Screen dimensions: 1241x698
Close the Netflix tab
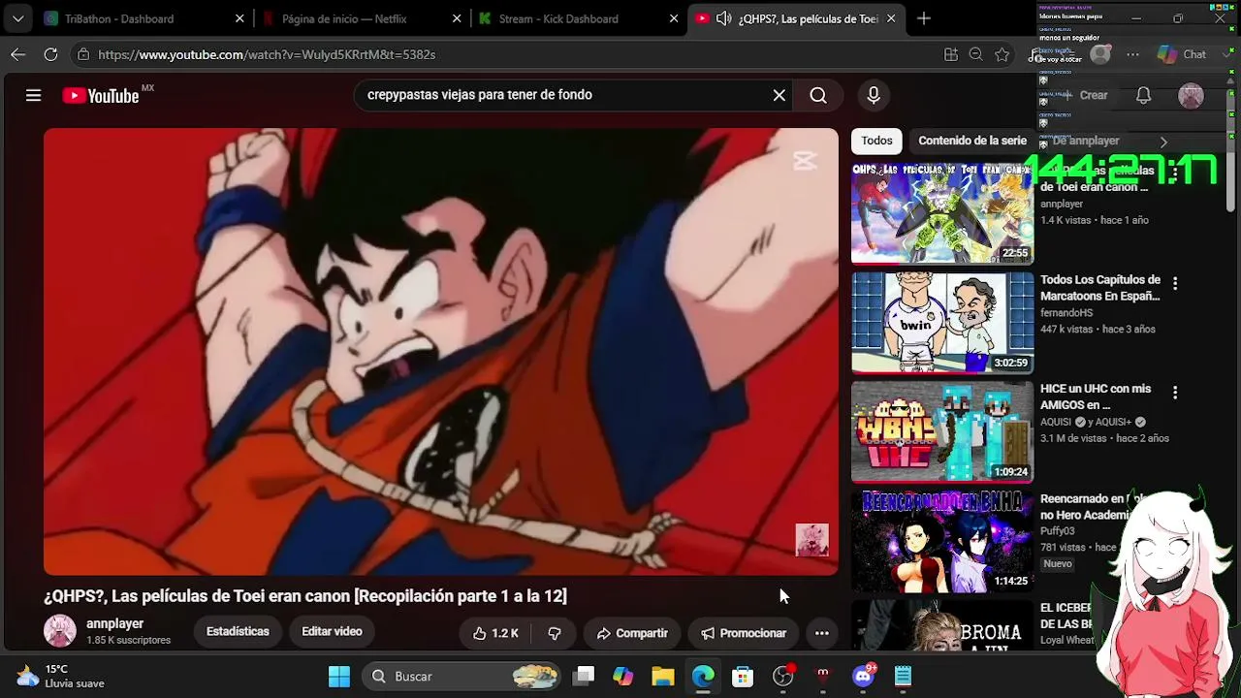point(457,18)
